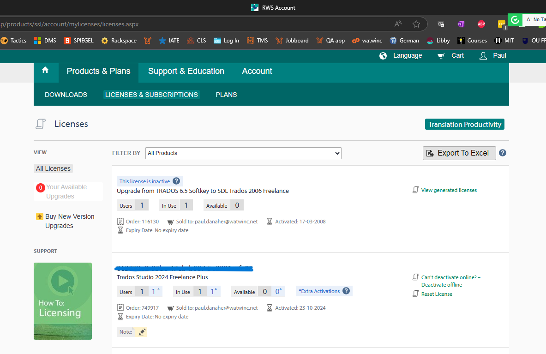Click the This license is inactive label
Screen dimensions: 546x354
click(x=144, y=181)
